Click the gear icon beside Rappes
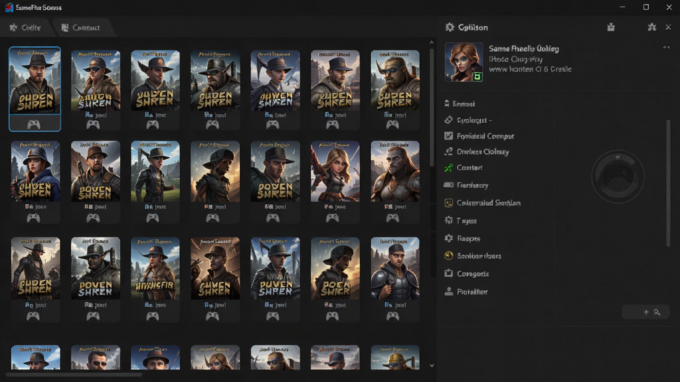Image resolution: width=680 pixels, height=382 pixels. tap(448, 238)
